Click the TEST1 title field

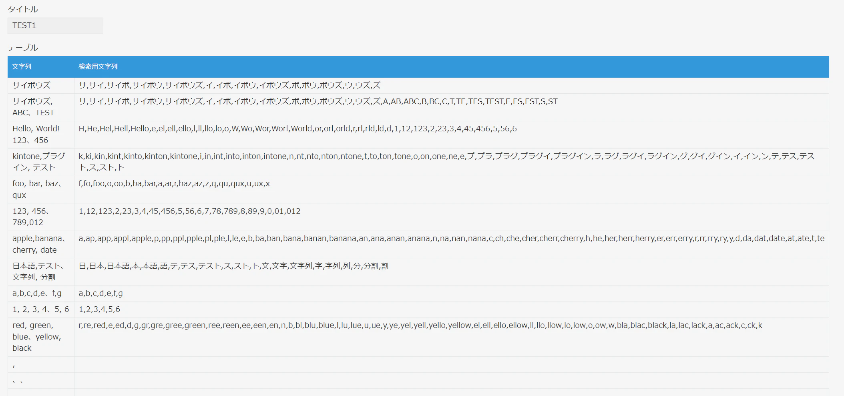tap(55, 26)
